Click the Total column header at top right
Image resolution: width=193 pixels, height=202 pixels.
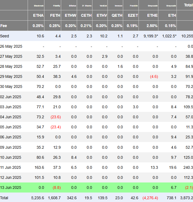coord(188,5)
